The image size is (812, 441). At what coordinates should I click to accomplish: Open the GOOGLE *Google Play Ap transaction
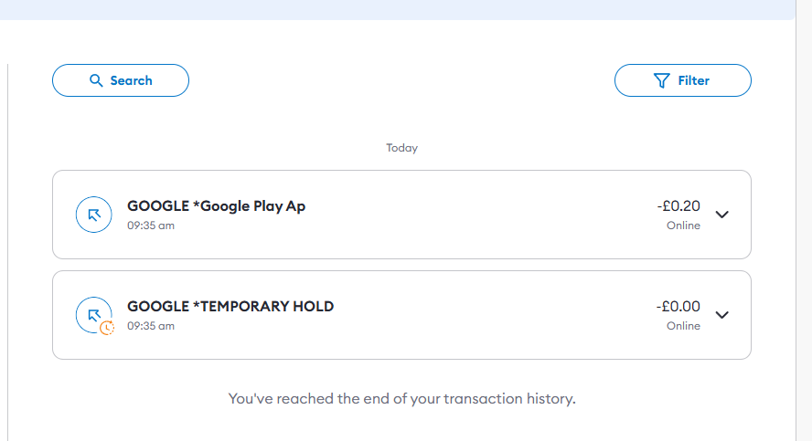pos(216,206)
